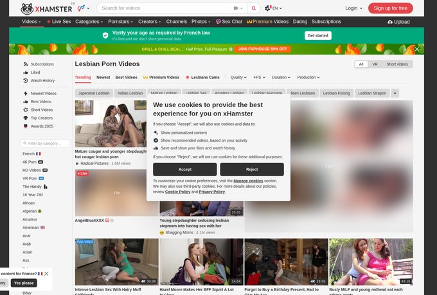Click the Get started age verification button

[x=317, y=35]
